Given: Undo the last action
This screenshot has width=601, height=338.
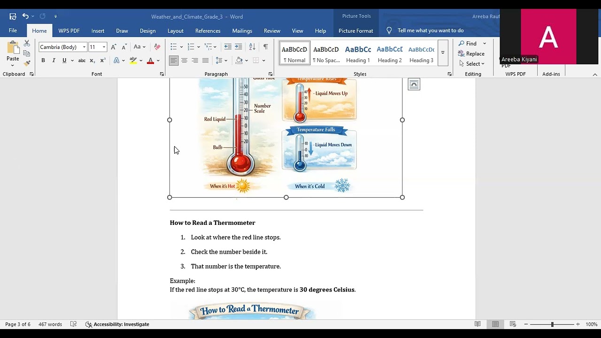Looking at the screenshot, I should tap(25, 16).
